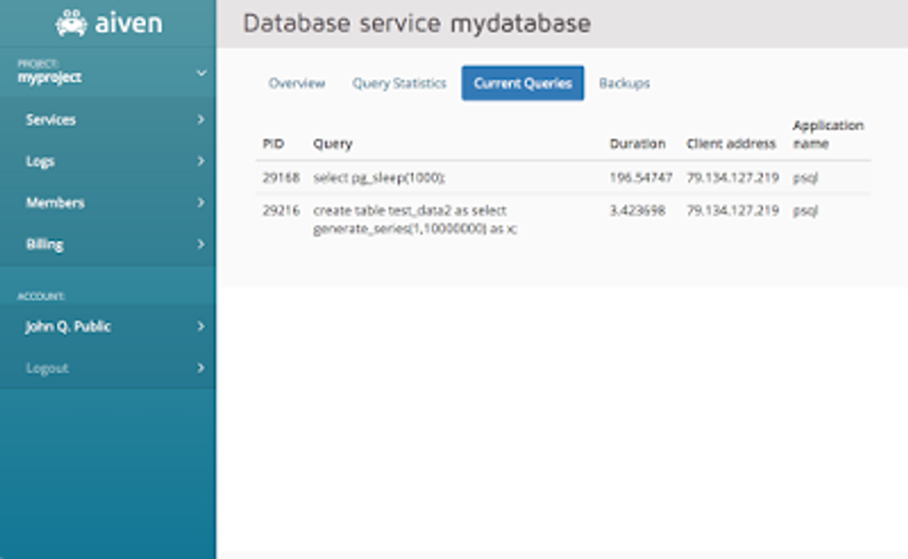Open the Overview tab
The image size is (908, 559).
click(297, 83)
